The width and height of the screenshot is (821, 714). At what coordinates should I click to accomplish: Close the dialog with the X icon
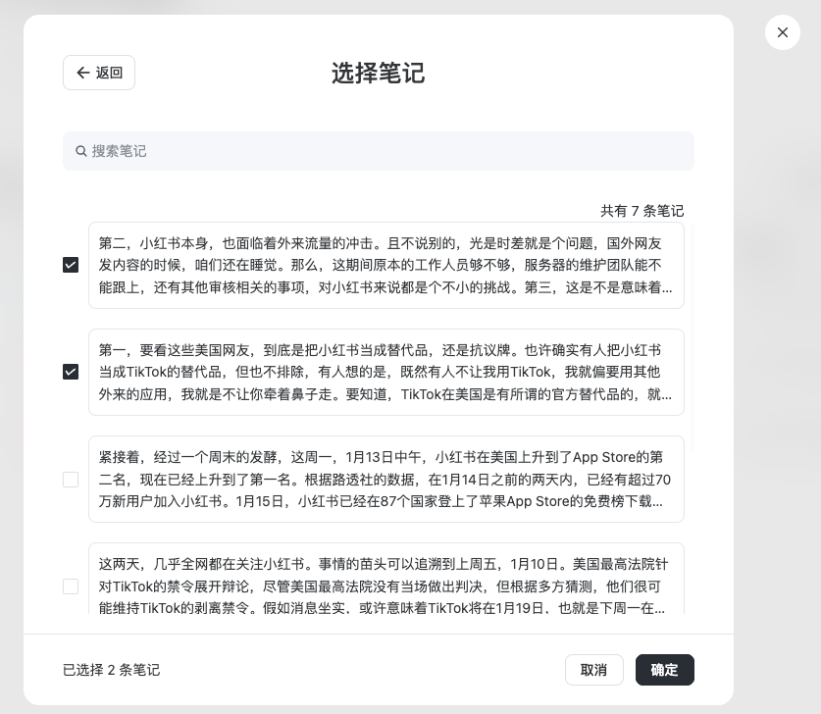782,32
